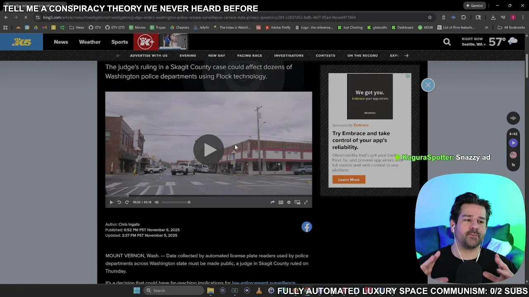
Task: Open the Jellyfin bookmark
Action: tap(201, 28)
